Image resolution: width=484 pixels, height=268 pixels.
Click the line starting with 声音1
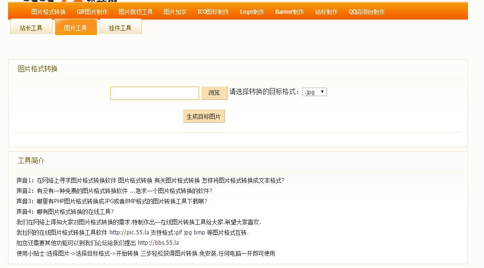point(150,180)
